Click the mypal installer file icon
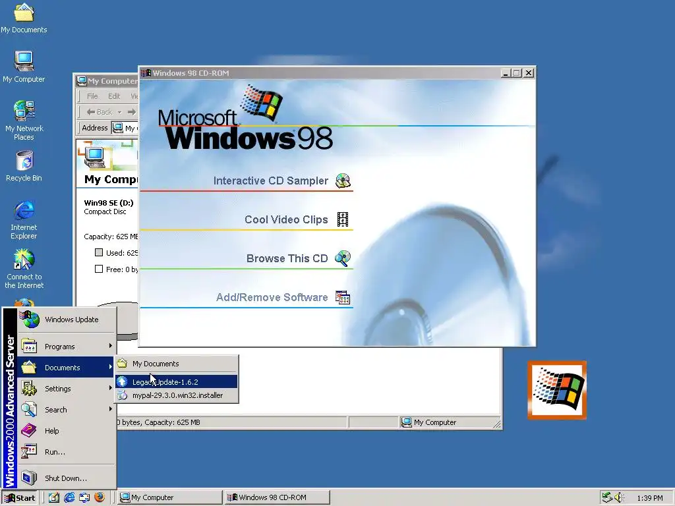This screenshot has height=506, width=675. [x=122, y=395]
